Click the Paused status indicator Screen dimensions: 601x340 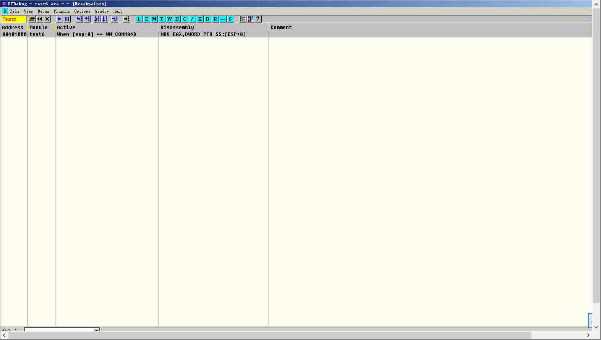pyautogui.click(x=13, y=19)
